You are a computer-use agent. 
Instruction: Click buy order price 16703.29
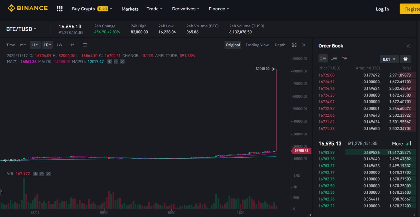[326, 152]
